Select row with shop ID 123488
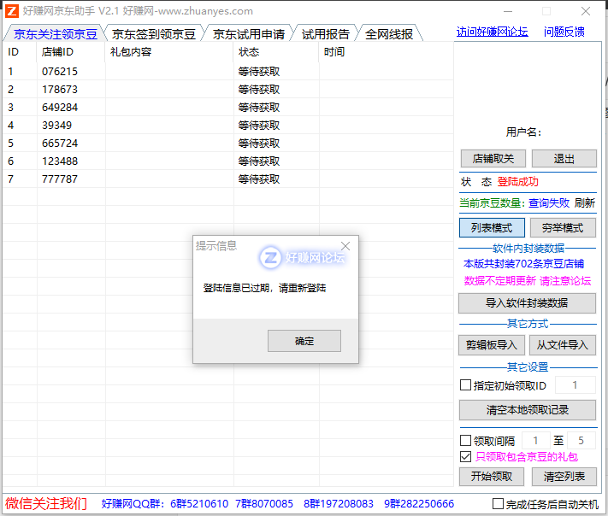 point(228,161)
